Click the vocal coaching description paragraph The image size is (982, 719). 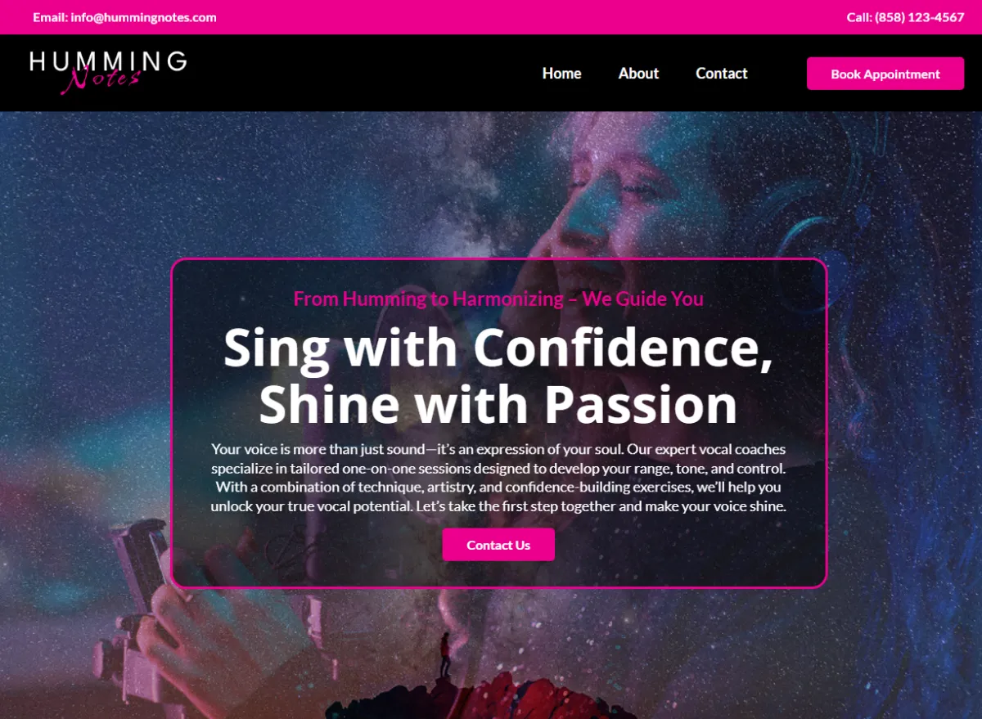[498, 478]
